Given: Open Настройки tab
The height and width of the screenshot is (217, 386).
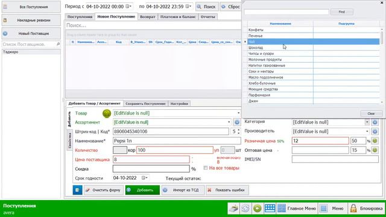Looking at the screenshot, I should tap(179, 104).
